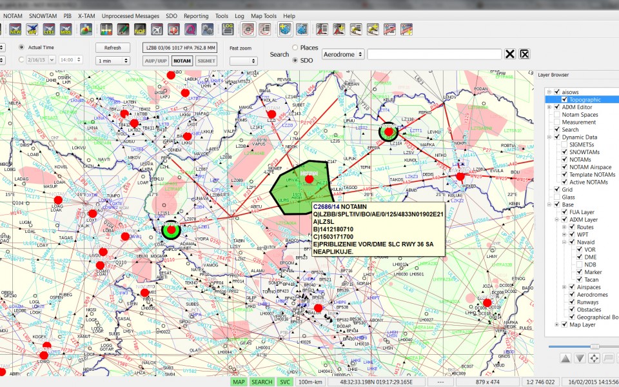Screen dimensions: 619x387
Task: Click the search text input field
Action: point(434,54)
